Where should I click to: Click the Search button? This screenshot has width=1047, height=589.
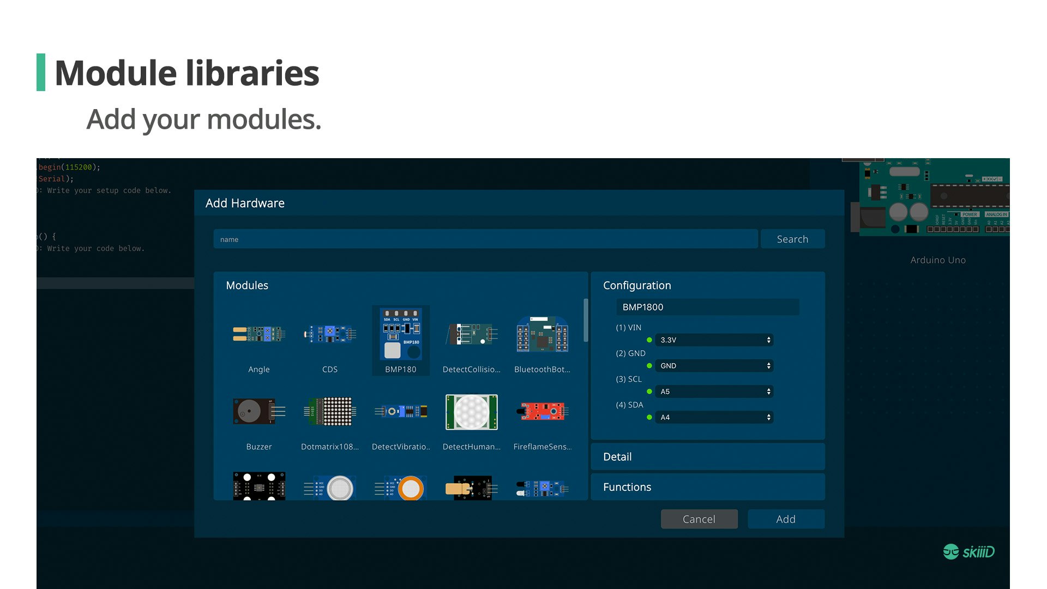[x=792, y=239]
